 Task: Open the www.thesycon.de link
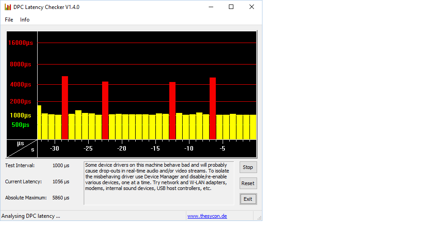[207, 216]
